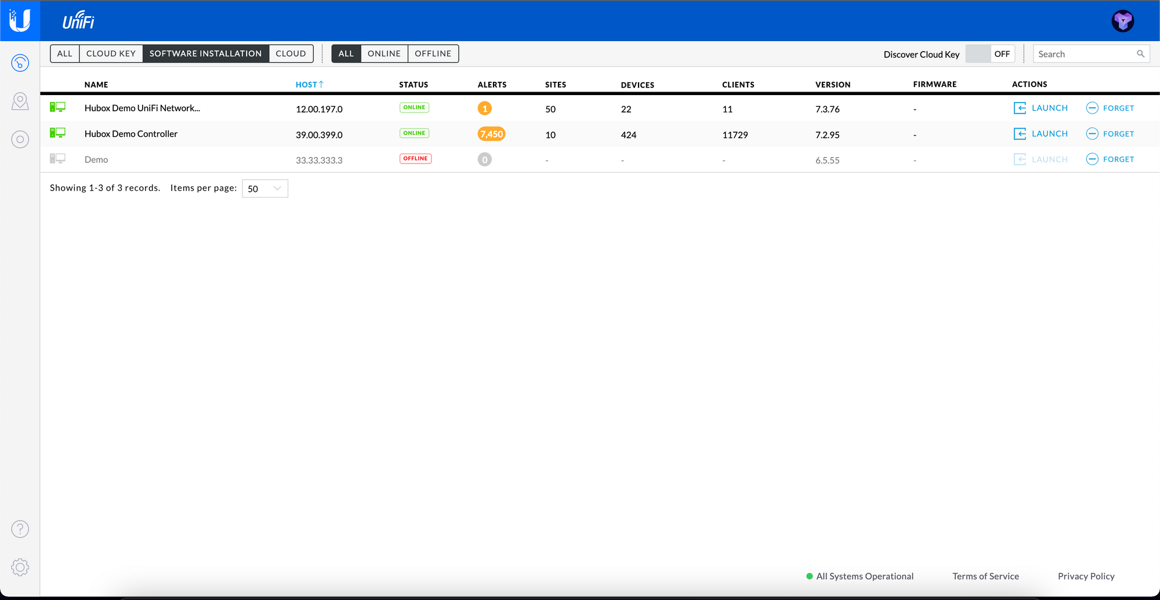Viewport: 1160px width, 600px height.
Task: Click the Hubox Demo Controller name
Action: tap(131, 134)
